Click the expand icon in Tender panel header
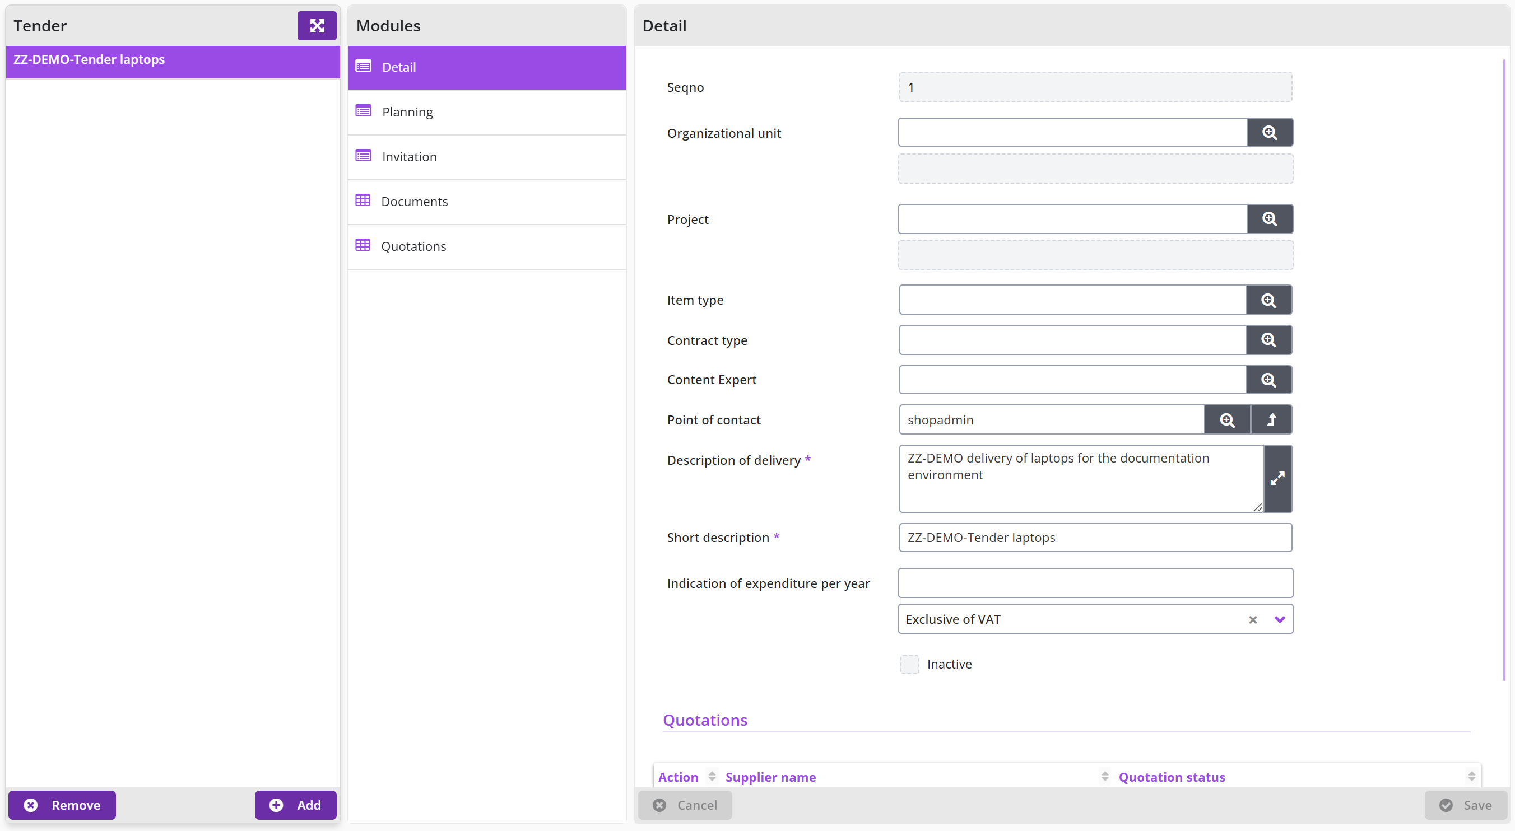 (317, 25)
